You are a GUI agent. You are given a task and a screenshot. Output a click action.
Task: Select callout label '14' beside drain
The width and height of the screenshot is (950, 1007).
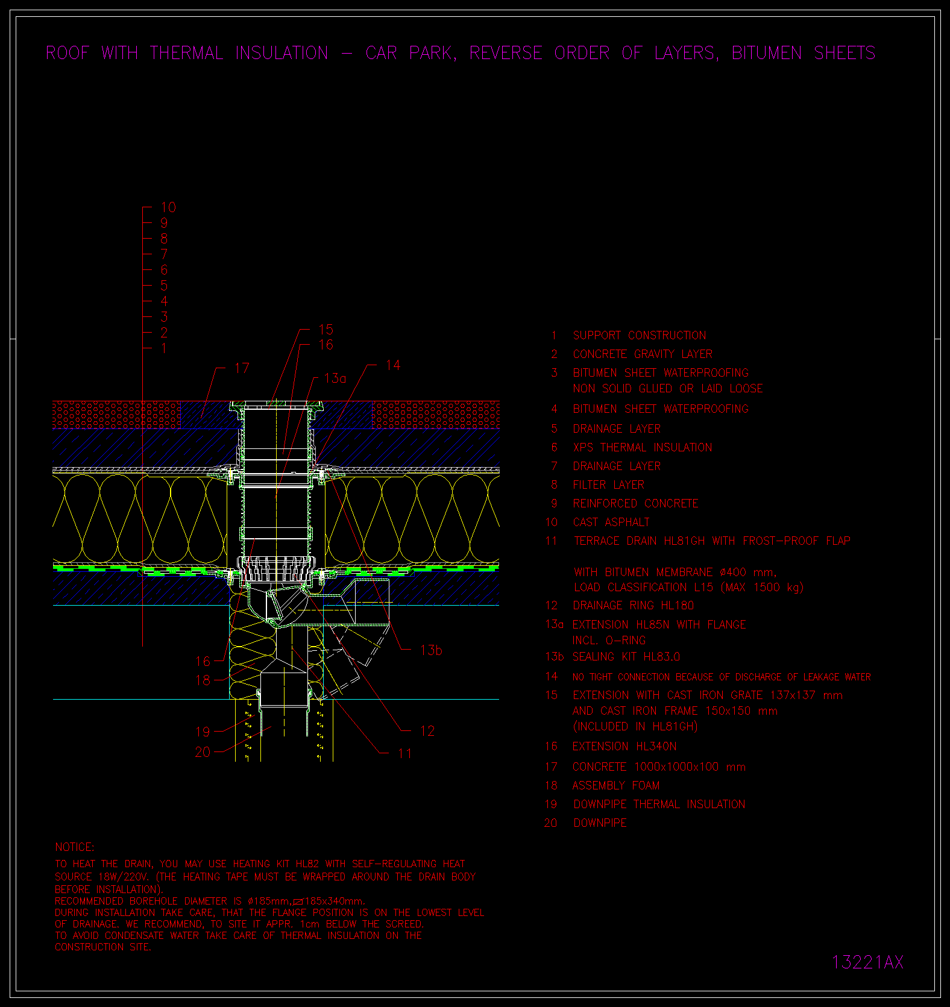[393, 365]
